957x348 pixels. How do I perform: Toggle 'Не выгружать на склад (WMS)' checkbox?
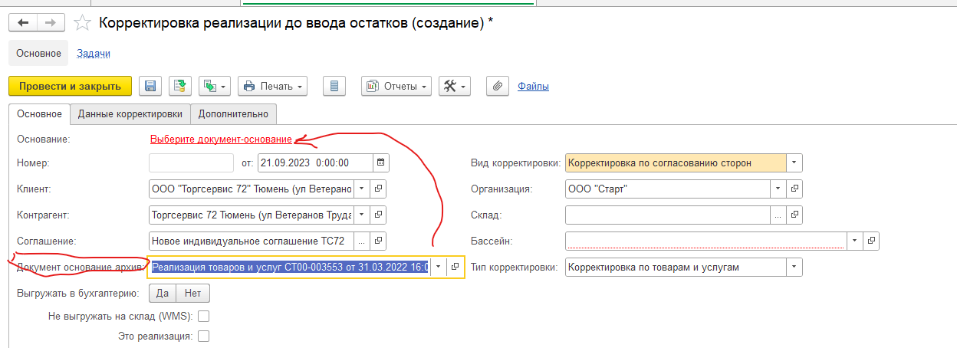204,316
